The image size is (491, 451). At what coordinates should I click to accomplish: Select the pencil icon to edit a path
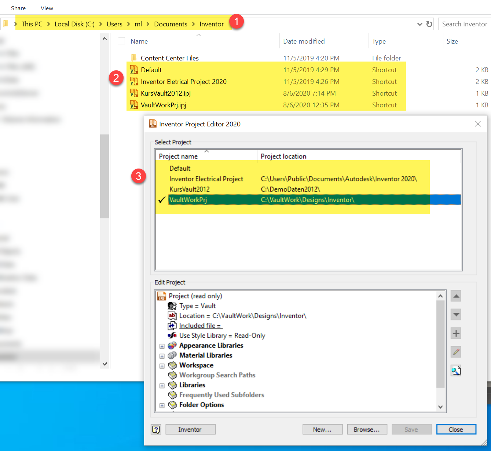pyautogui.click(x=456, y=352)
